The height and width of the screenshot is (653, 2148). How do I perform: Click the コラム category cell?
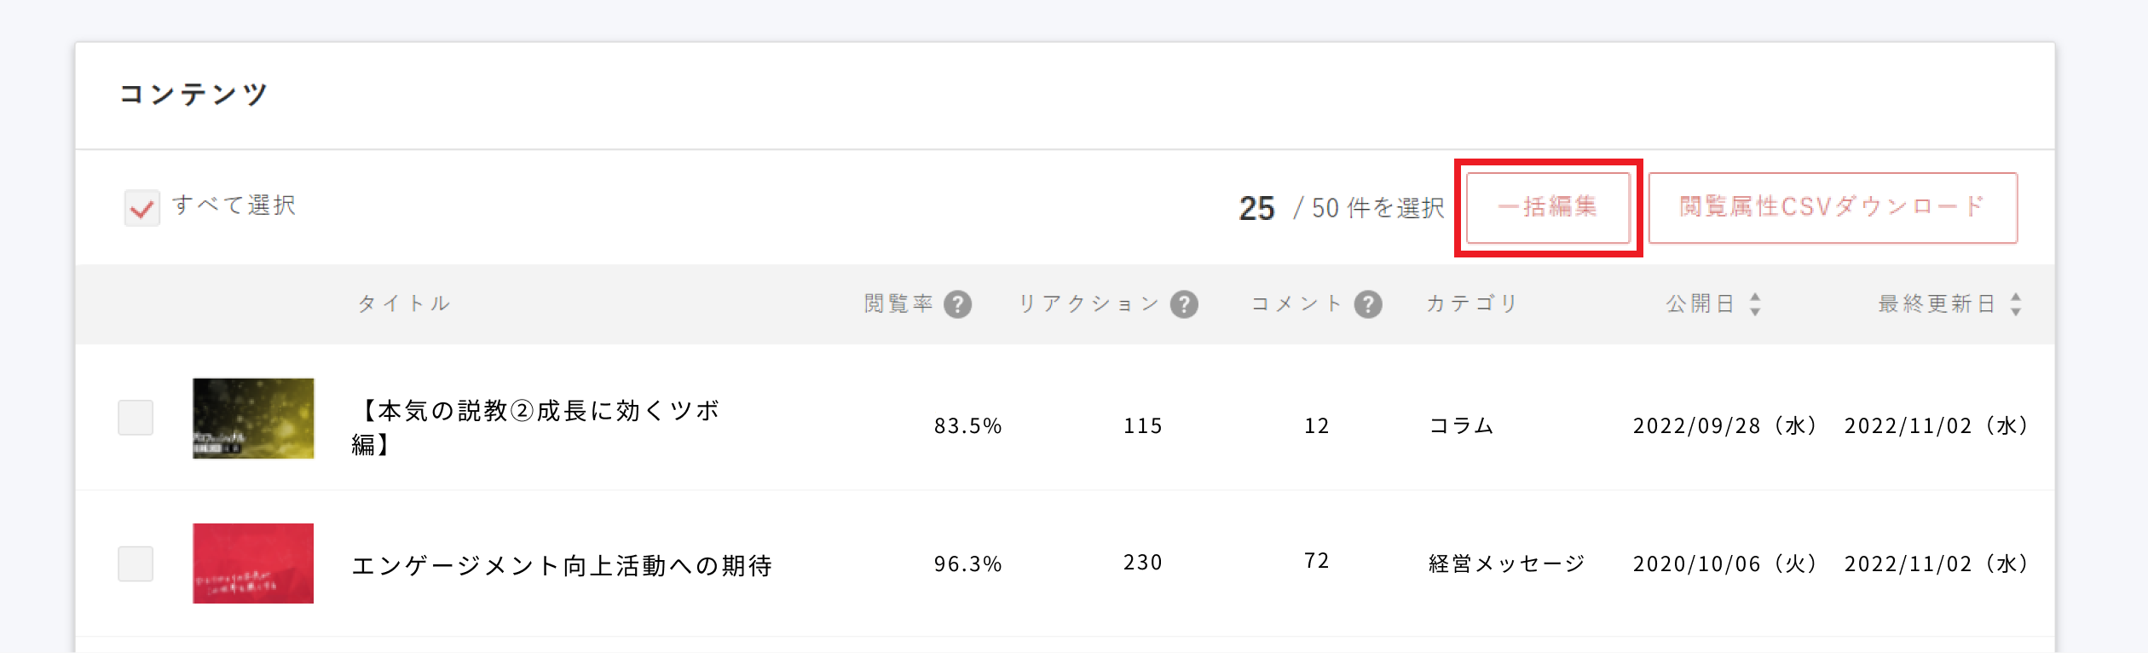[x=1461, y=425]
